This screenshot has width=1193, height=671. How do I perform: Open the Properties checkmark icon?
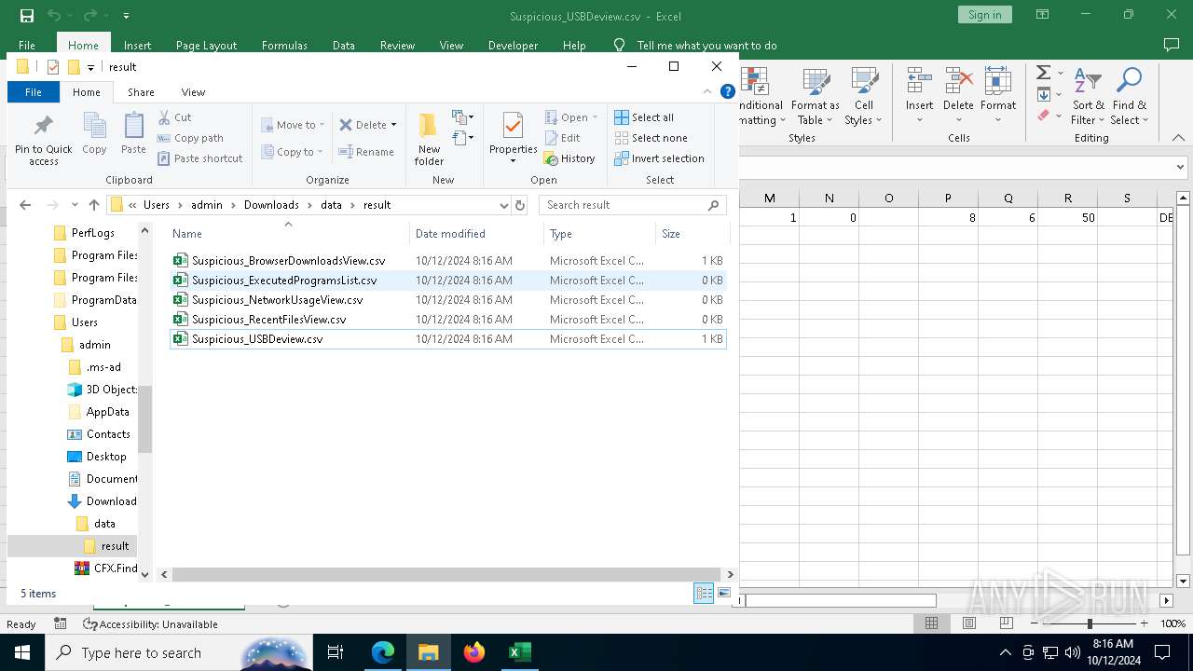point(513,125)
